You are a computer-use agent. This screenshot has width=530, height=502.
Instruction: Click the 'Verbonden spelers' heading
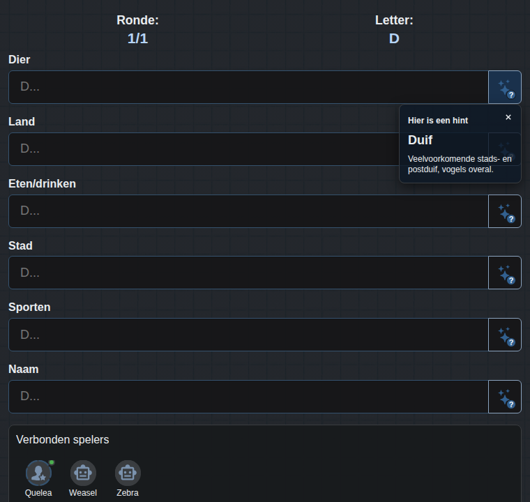click(63, 439)
